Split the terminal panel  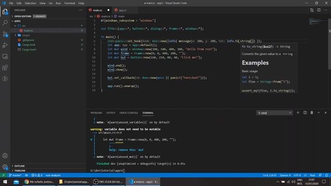click(x=305, y=113)
